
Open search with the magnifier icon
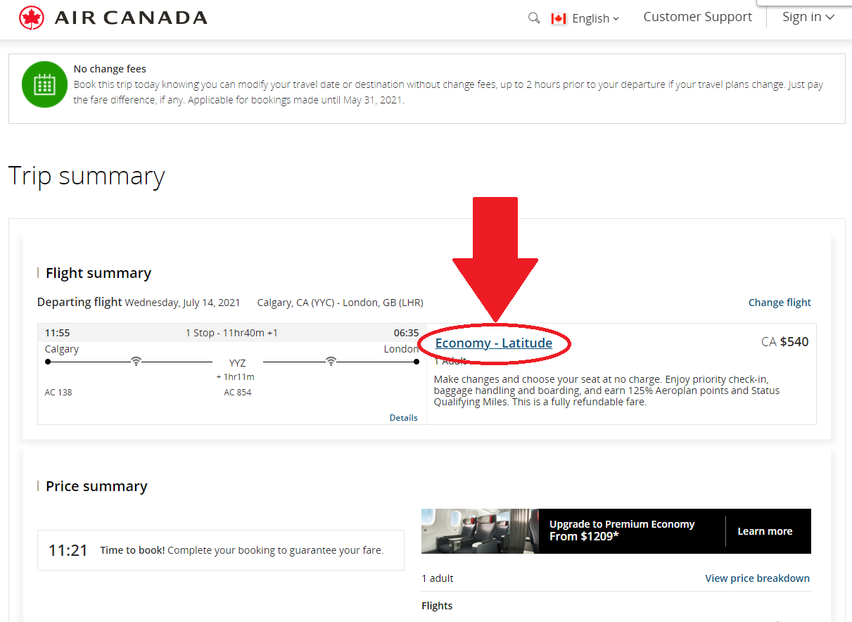534,18
